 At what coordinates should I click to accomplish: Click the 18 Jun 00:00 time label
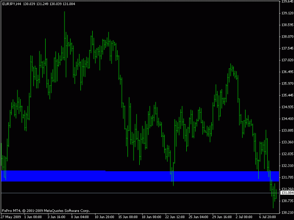pyautogui.click(x=151, y=217)
